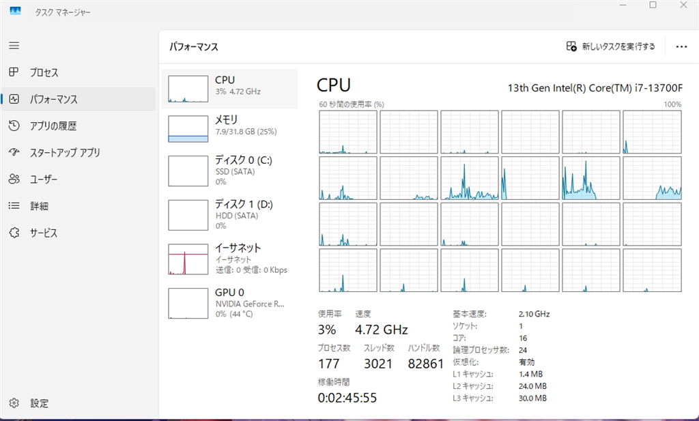Toggle the hamburger navigation menu
Image resolution: width=699 pixels, height=421 pixels.
click(14, 46)
